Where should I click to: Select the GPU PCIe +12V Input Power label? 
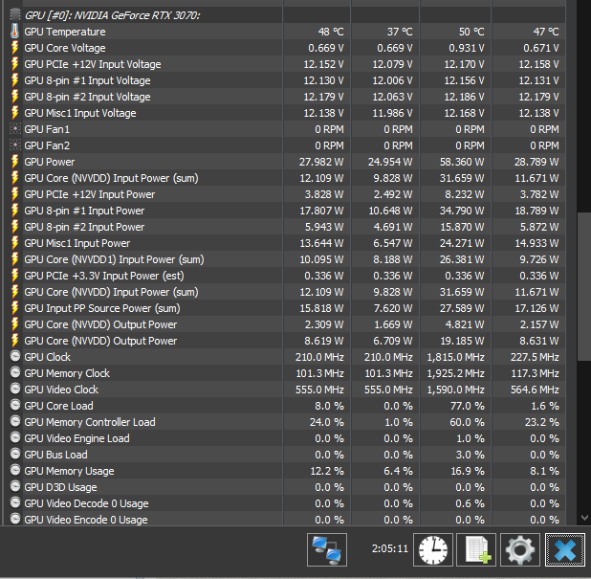90,194
